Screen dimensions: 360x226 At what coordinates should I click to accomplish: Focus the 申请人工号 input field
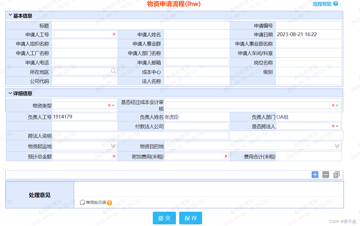(85, 34)
